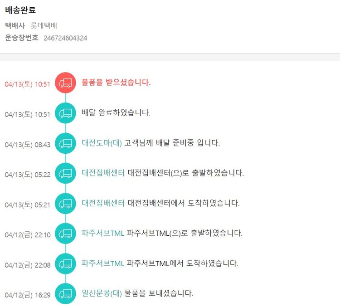340x307 pixels.
Task: Click tracking number 246724604324
Action: (65, 38)
